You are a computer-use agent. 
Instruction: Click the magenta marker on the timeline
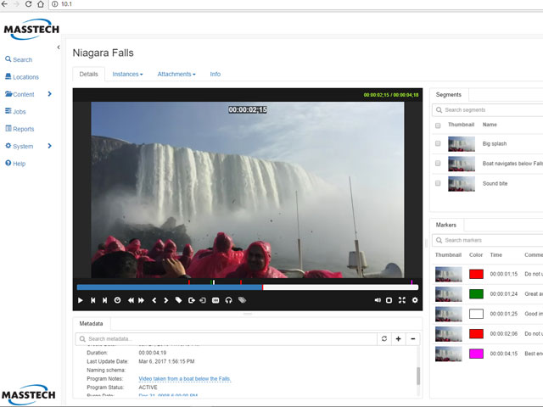pos(411,282)
